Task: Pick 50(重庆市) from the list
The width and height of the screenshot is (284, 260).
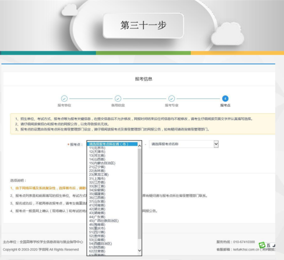Action: pyautogui.click(x=97, y=228)
